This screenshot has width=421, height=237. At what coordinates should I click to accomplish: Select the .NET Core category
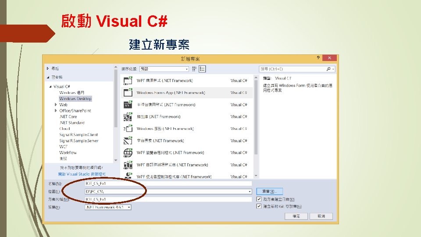pos(68,117)
